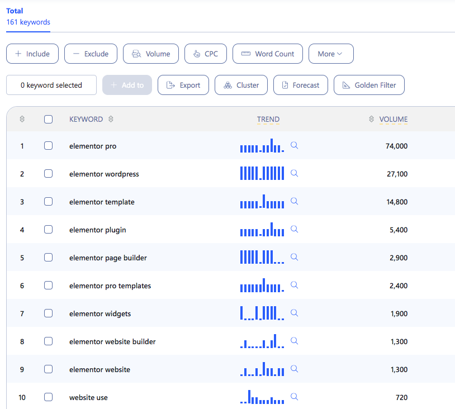Click the KEYWORD column header label

86,119
